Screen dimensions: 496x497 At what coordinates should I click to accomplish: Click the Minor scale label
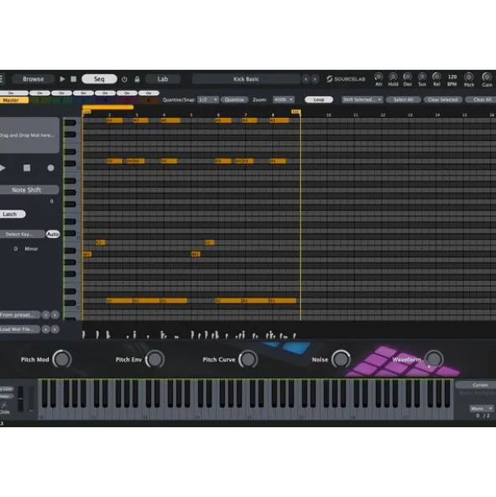[x=31, y=249]
